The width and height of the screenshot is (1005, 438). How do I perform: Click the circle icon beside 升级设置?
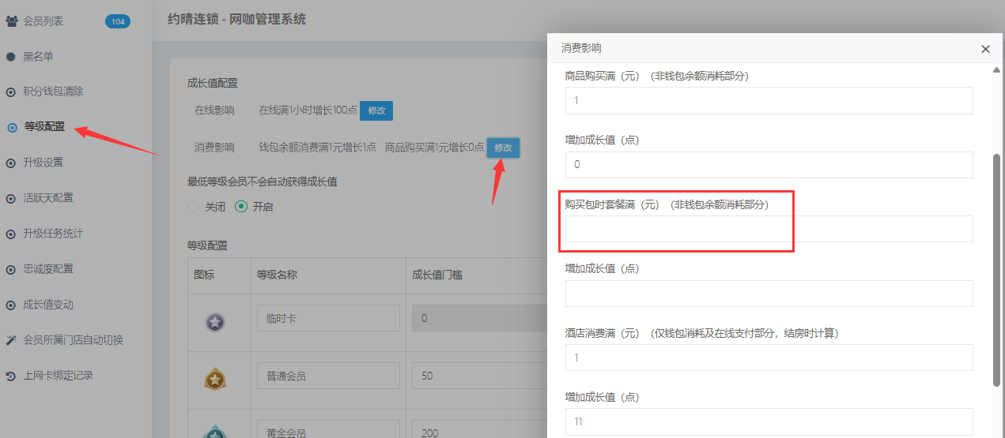(x=11, y=163)
